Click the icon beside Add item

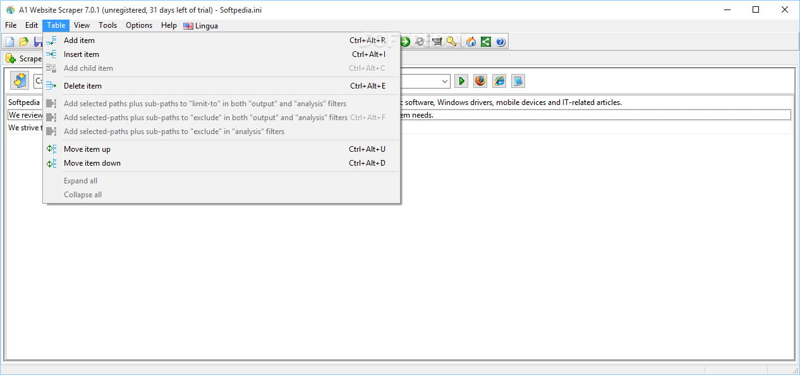(x=52, y=40)
